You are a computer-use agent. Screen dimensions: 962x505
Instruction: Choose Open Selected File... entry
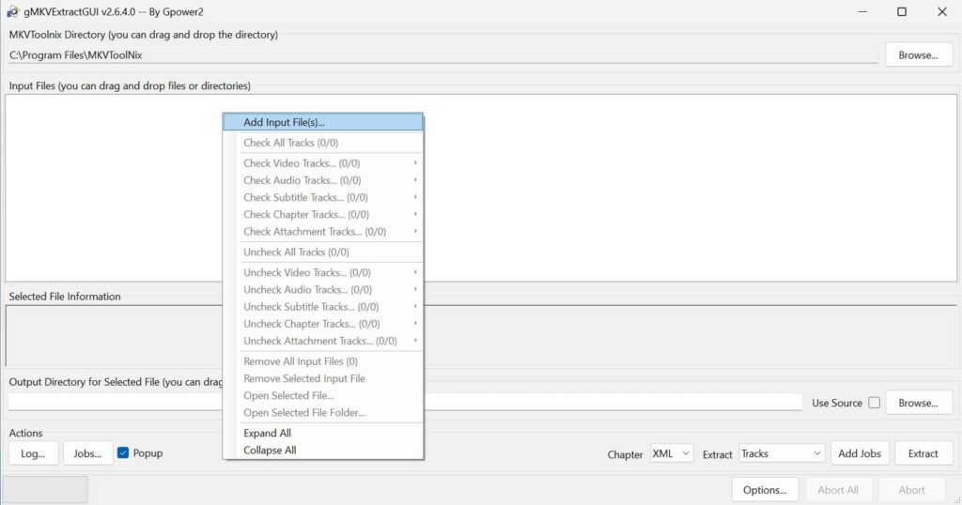point(323,396)
